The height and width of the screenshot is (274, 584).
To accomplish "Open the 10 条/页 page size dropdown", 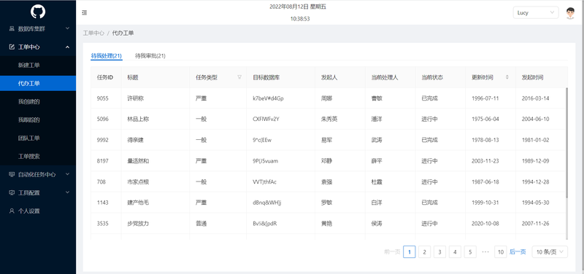I will (550, 252).
